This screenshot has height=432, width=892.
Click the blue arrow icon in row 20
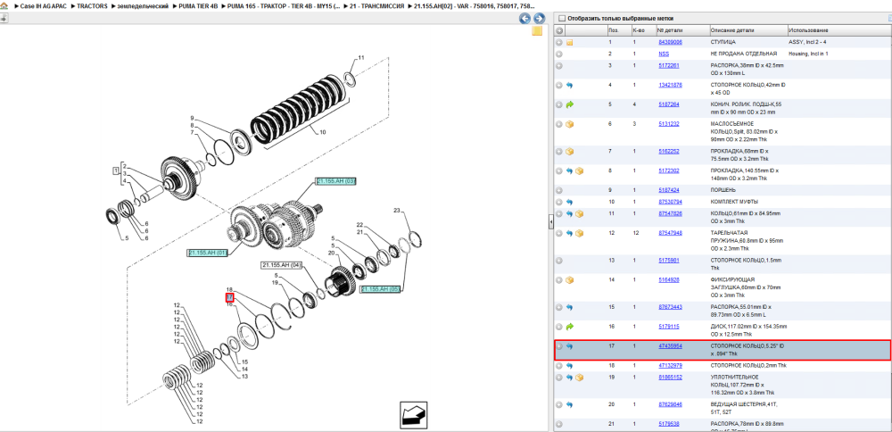pos(569,404)
